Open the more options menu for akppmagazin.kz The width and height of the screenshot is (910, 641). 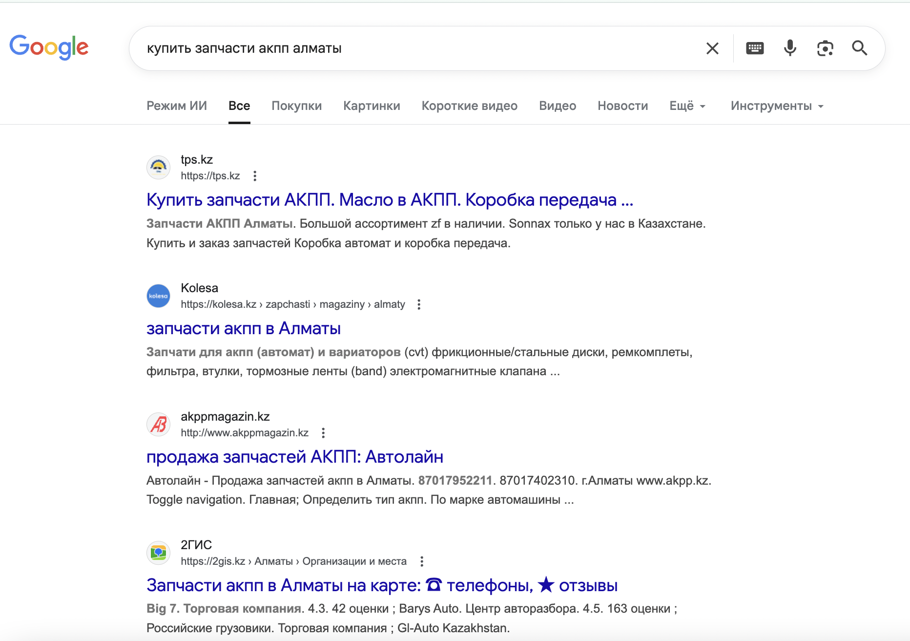tap(323, 433)
